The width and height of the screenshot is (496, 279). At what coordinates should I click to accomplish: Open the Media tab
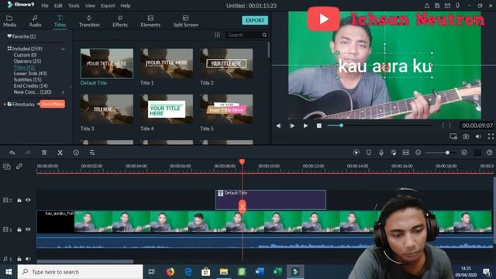point(9,21)
